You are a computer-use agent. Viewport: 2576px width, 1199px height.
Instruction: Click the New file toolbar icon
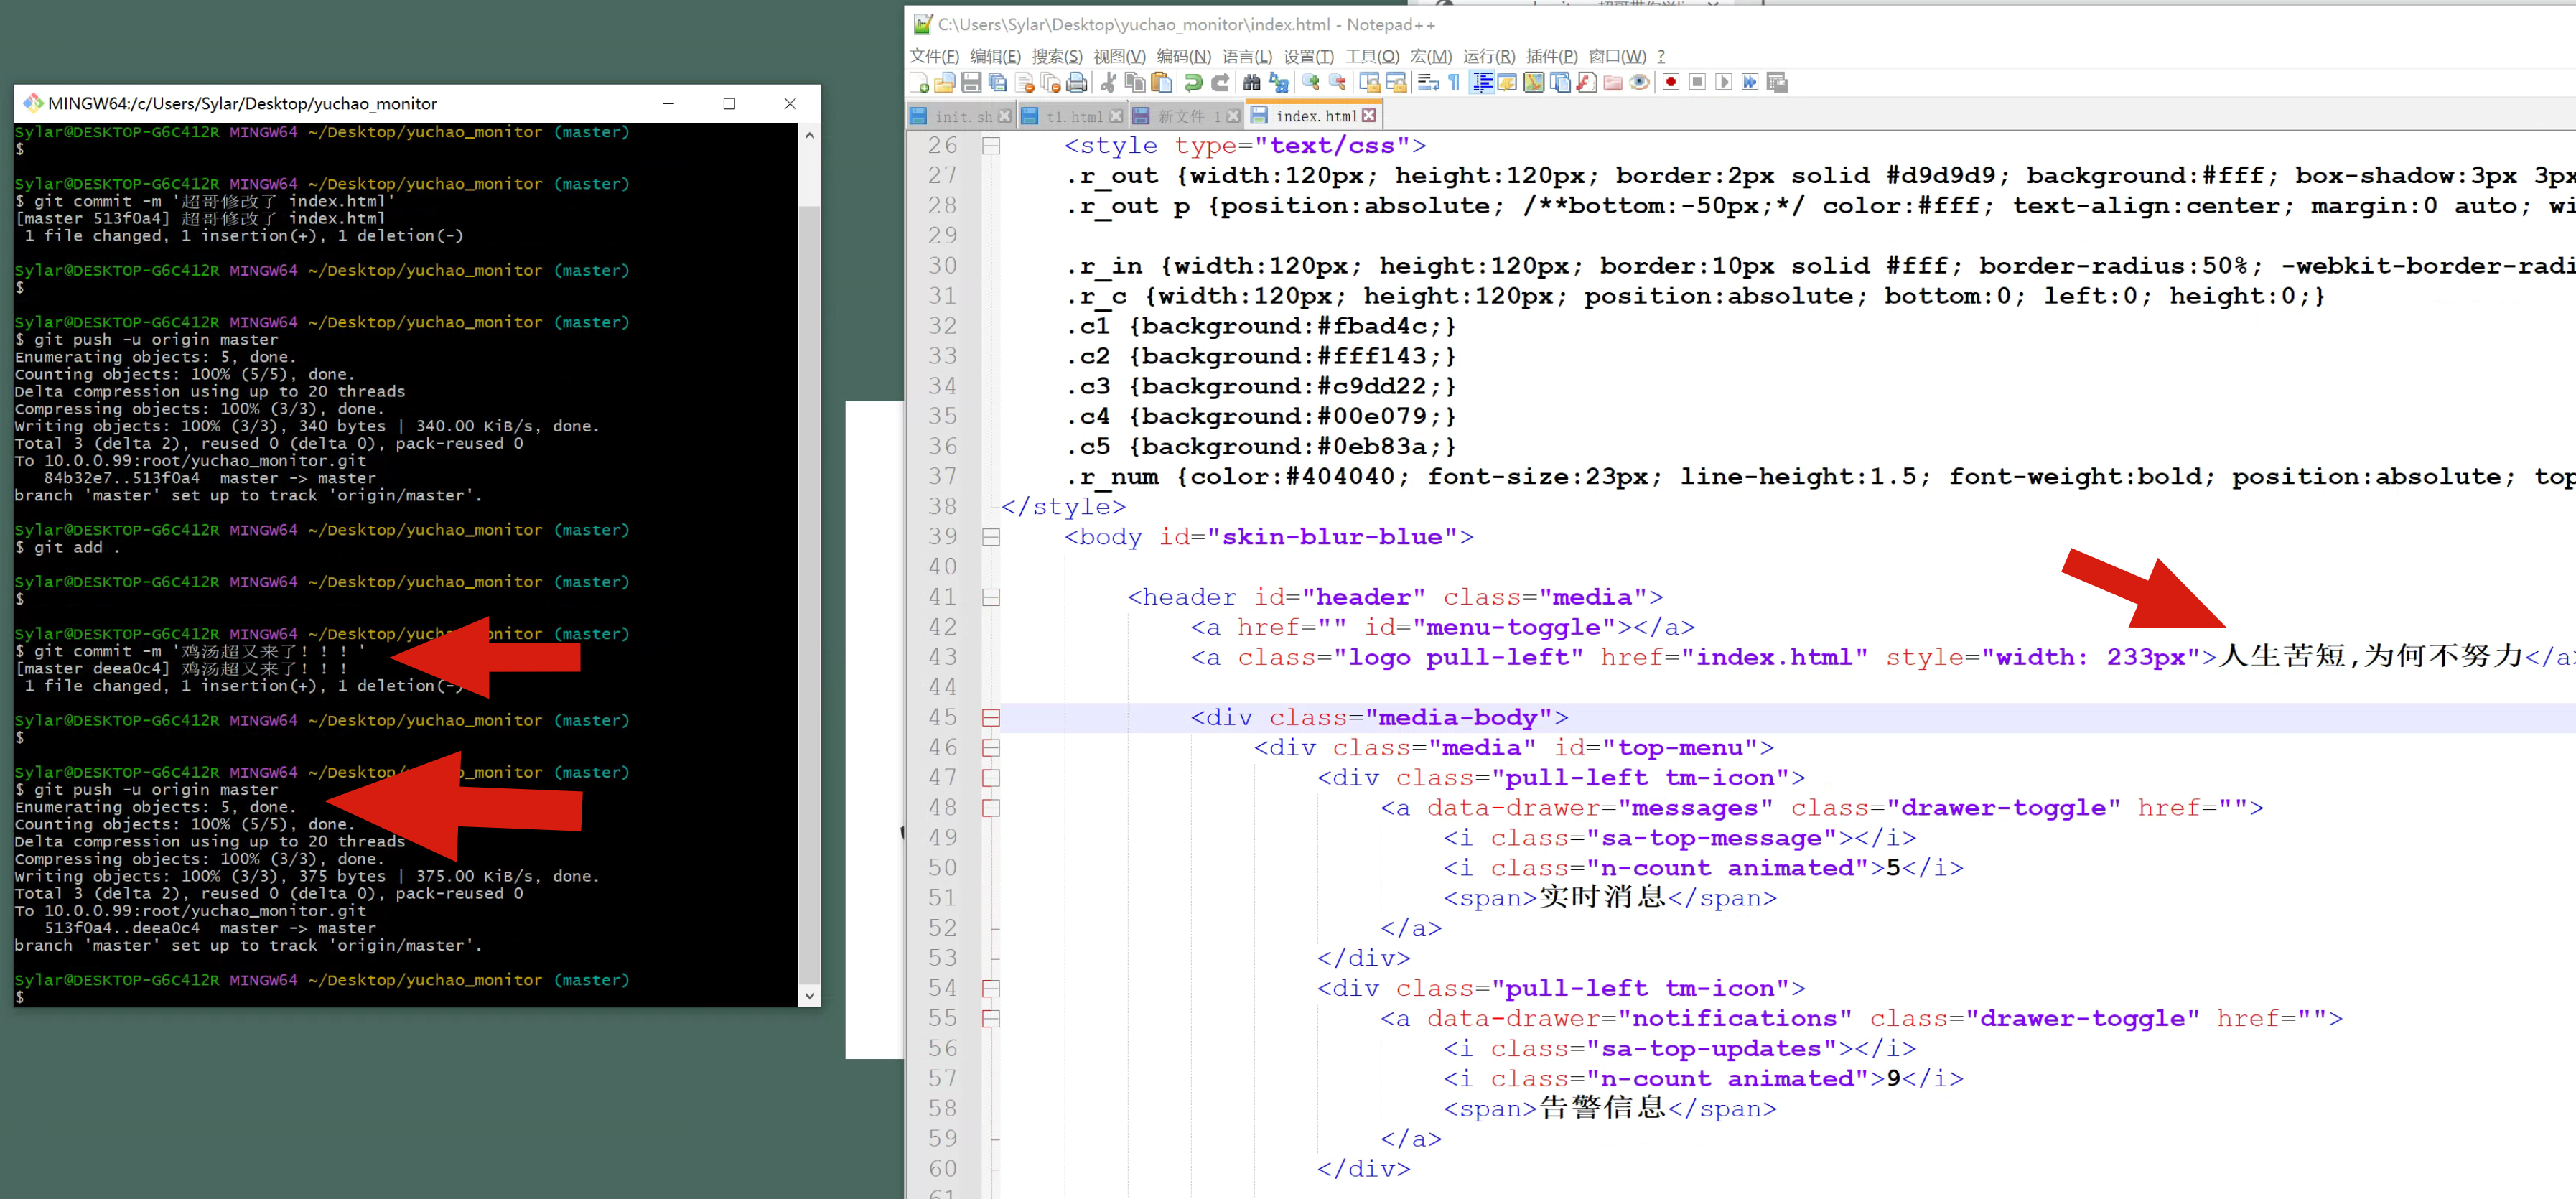click(x=919, y=83)
